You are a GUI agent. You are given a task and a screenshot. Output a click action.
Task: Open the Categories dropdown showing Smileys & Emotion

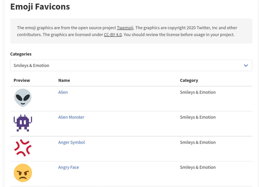coord(131,65)
